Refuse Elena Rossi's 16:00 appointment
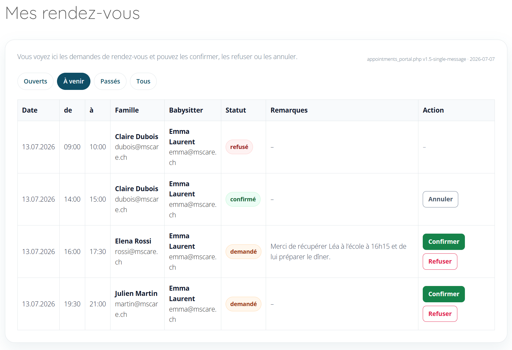Image resolution: width=512 pixels, height=350 pixels. pyautogui.click(x=440, y=262)
